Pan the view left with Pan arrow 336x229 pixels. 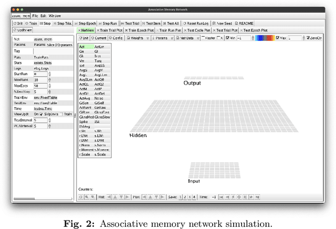point(144,197)
